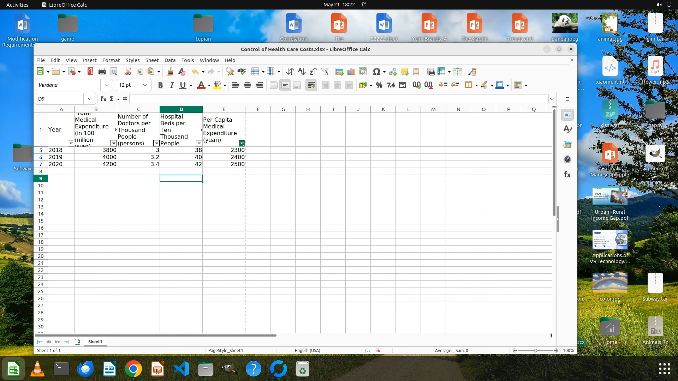The image size is (678, 381).
Task: Click the Sort Ascending icon
Action: click(302, 72)
